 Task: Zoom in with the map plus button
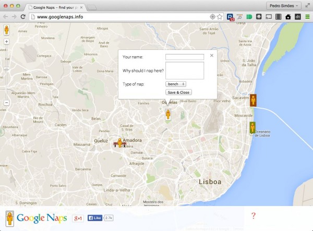pos(7,42)
